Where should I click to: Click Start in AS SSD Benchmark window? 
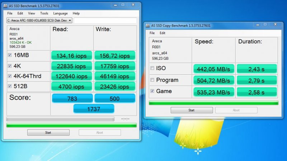pos(48,132)
